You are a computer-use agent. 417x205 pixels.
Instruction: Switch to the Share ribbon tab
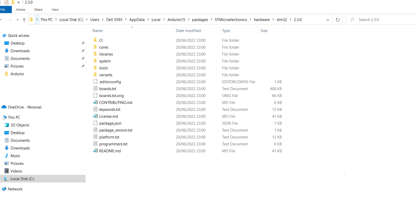[x=38, y=9]
